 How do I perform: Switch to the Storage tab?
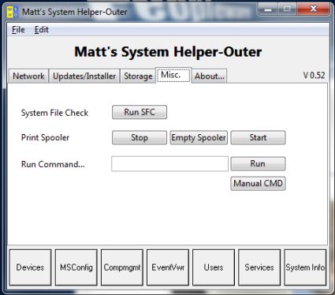(x=138, y=77)
